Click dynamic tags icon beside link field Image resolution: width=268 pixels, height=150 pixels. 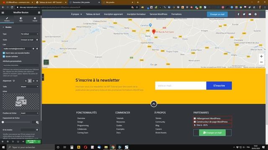click(x=37, y=49)
